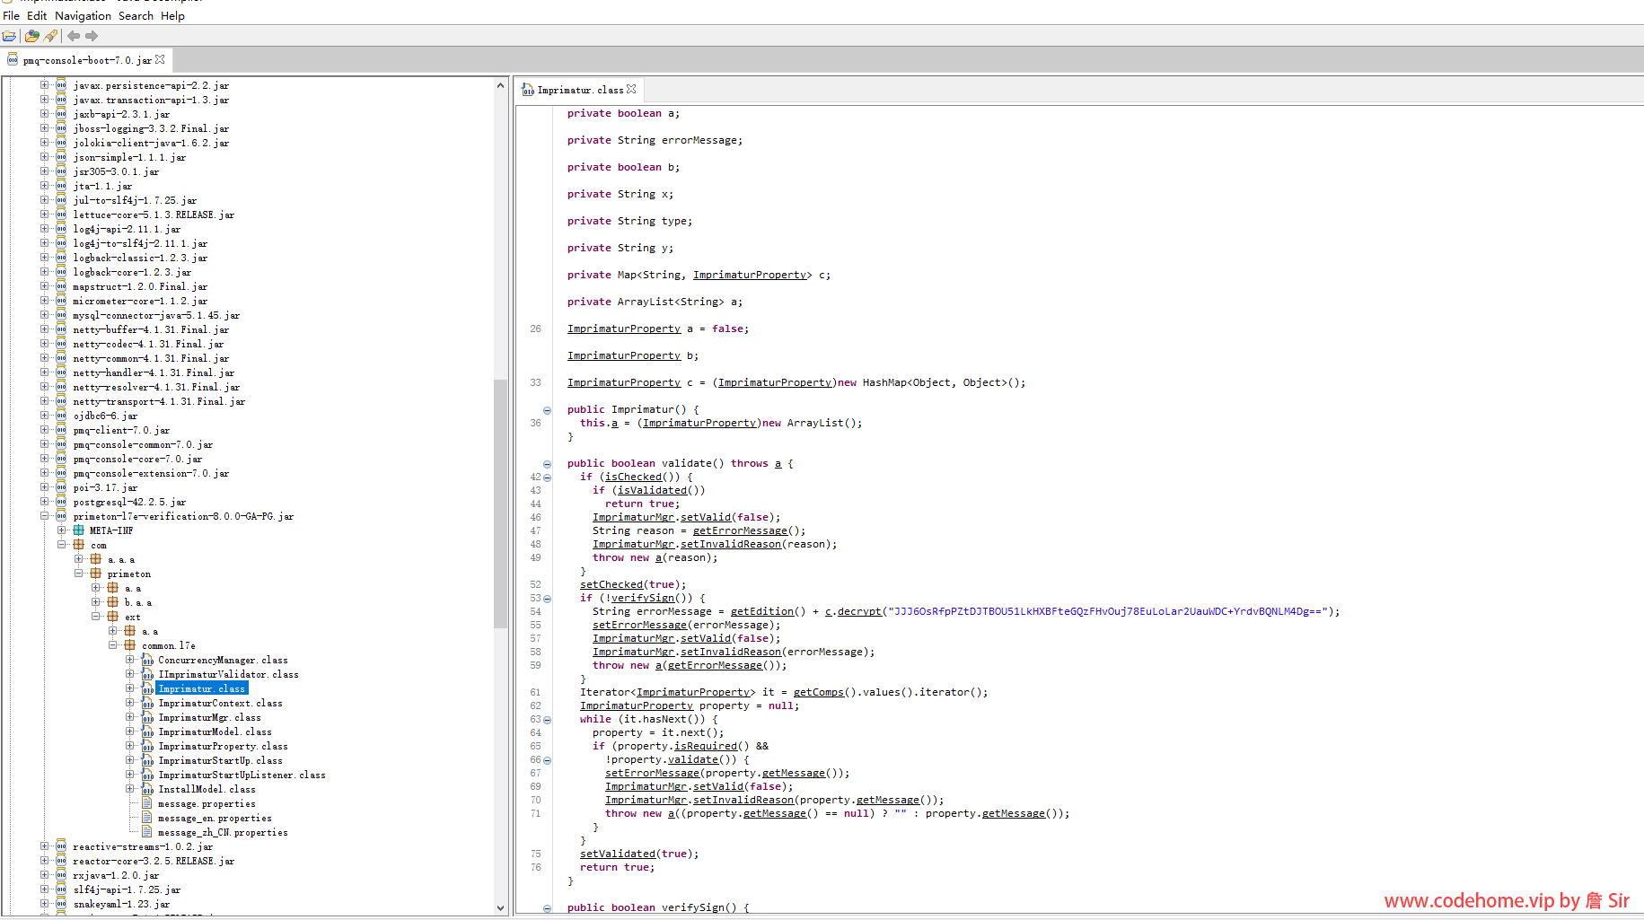The width and height of the screenshot is (1644, 920).
Task: Click the Open Type toolbar icon
Action: (32, 36)
